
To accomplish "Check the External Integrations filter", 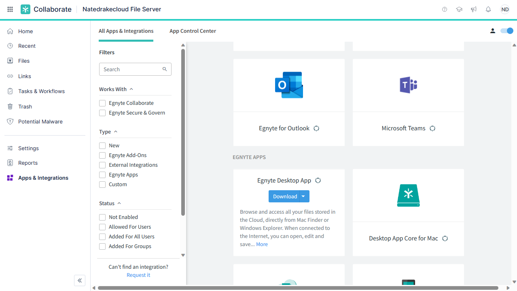I will tap(102, 165).
